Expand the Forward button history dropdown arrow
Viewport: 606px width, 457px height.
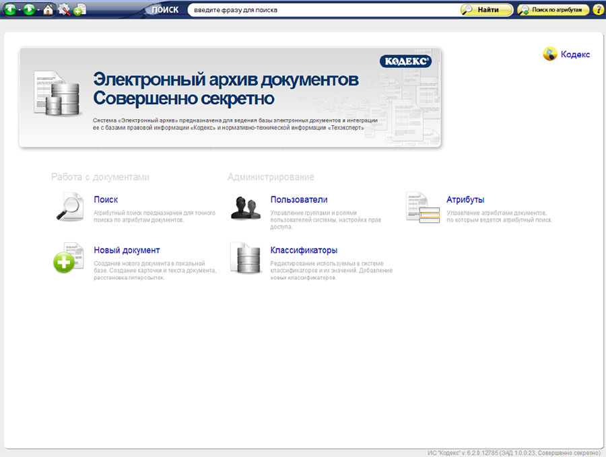coord(38,11)
